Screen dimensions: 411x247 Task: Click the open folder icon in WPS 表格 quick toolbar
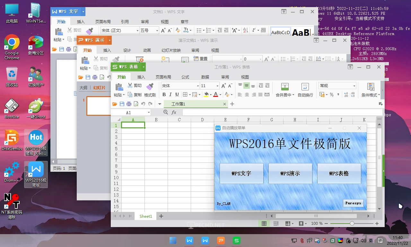115,104
